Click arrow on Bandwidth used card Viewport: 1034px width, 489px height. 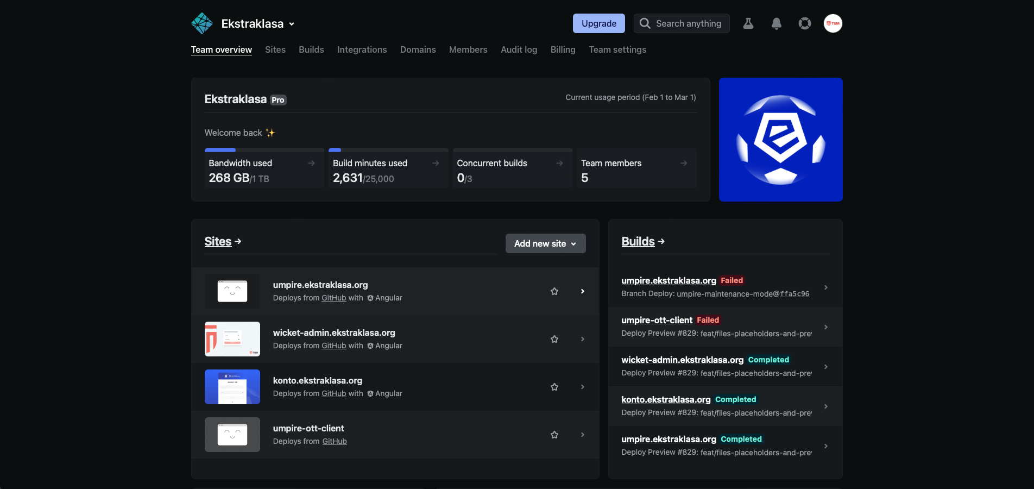[311, 163]
